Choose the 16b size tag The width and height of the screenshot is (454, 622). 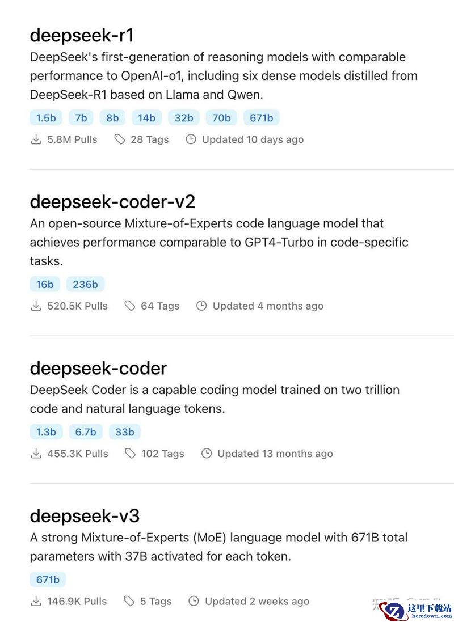pos(45,285)
